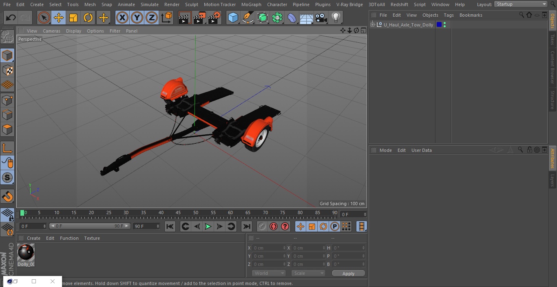Image resolution: width=557 pixels, height=287 pixels.
Task: Click the timeline playhead at frame 0
Action: click(22, 213)
